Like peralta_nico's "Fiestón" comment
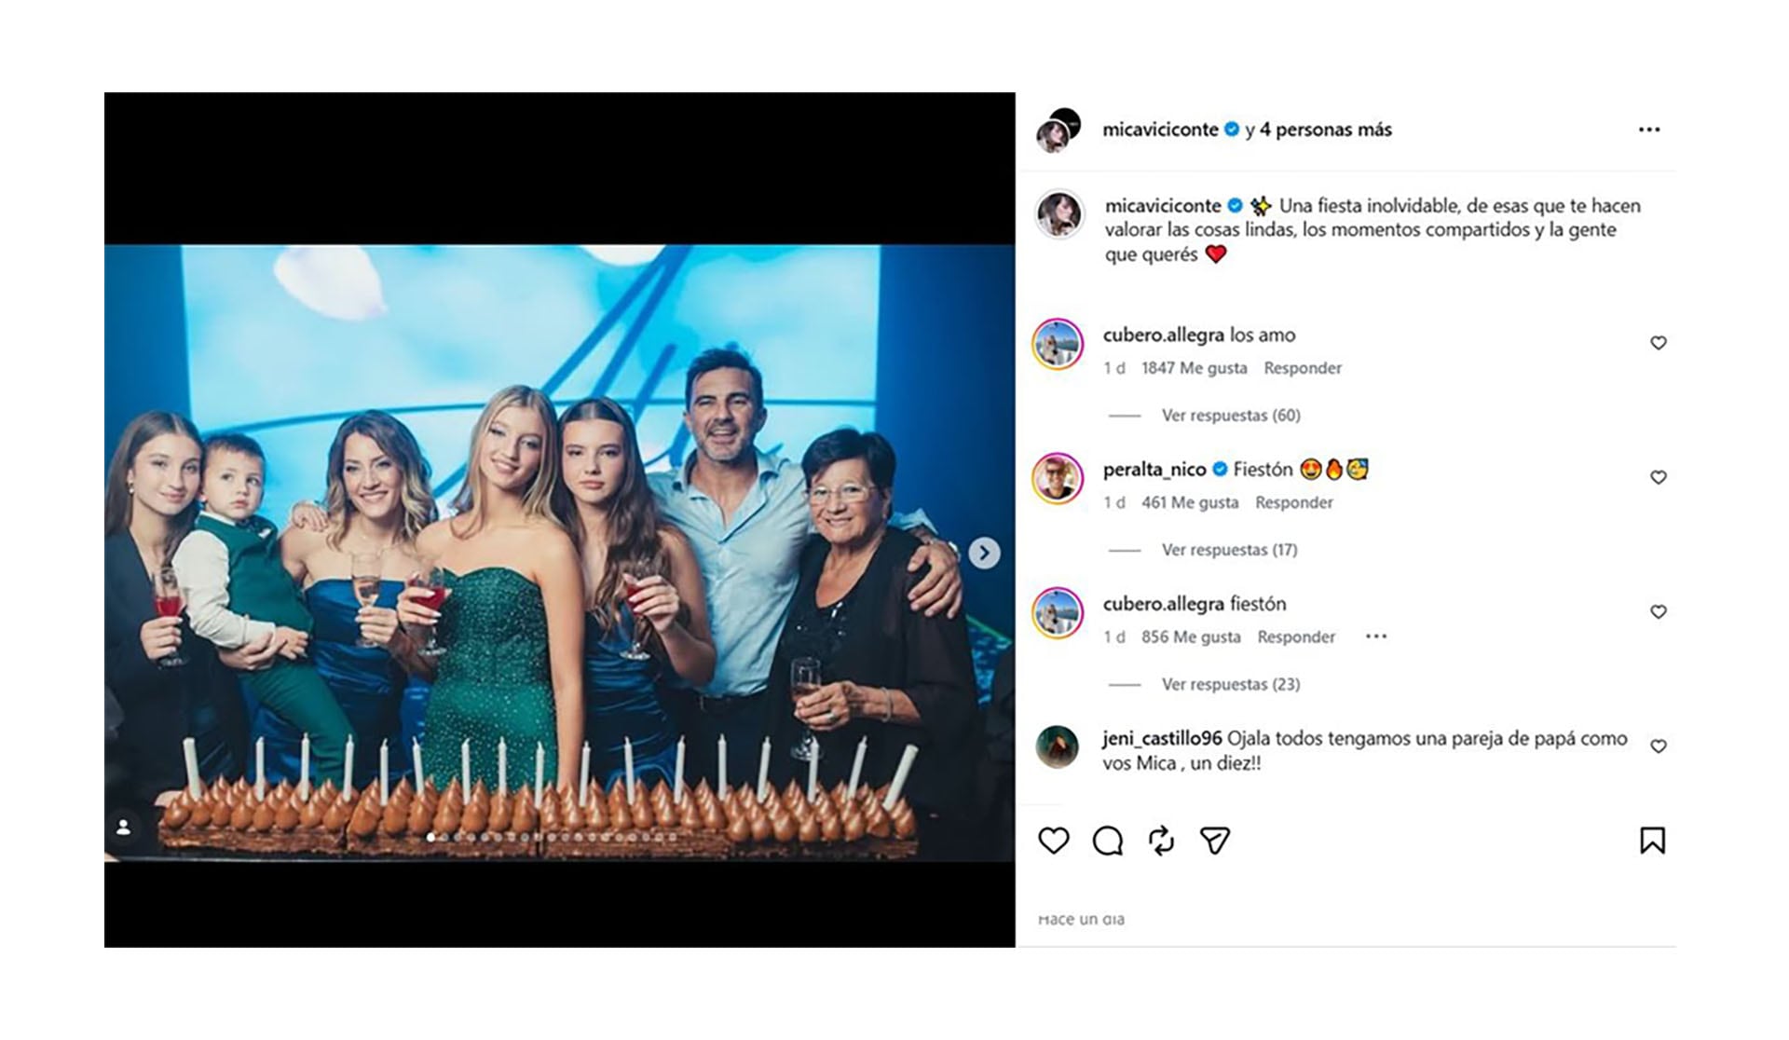Screen dimensions: 1789x1040 [1658, 477]
